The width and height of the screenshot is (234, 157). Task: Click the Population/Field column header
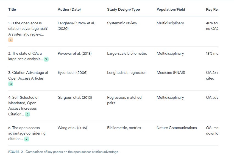pyautogui.click(x=171, y=9)
